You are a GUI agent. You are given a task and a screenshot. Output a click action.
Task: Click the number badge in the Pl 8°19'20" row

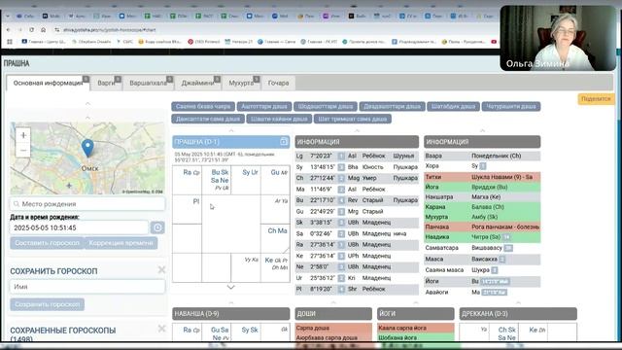coord(341,290)
